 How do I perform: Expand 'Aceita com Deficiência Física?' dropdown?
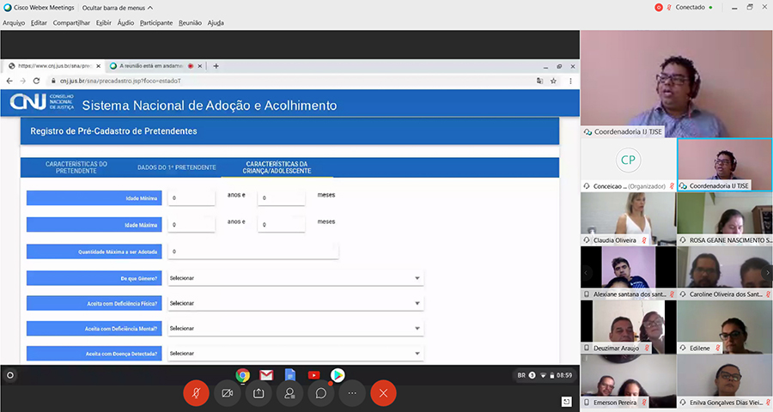click(295, 303)
